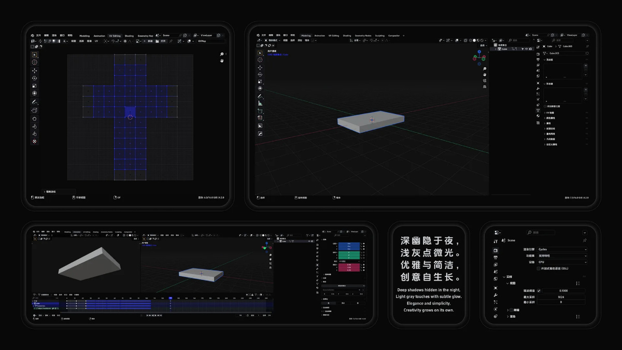Image resolution: width=622 pixels, height=350 pixels.
Task: Switch to Animation tab in UV Editing window
Action: pos(99,36)
